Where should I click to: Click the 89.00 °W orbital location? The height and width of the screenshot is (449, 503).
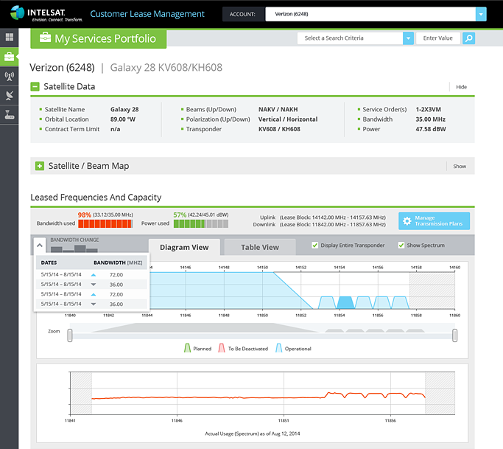point(123,119)
